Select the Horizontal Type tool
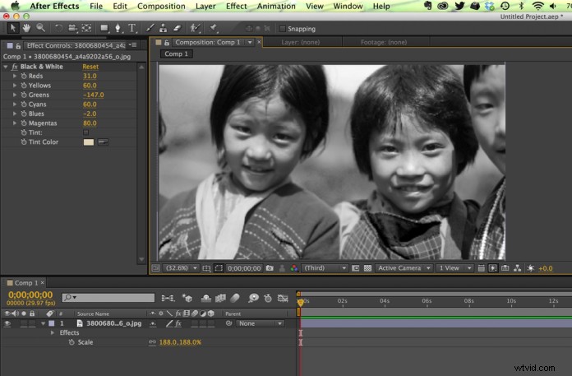The width and height of the screenshot is (572, 376). click(131, 28)
